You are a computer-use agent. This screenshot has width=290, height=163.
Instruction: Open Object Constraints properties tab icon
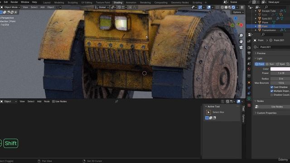[x=249, y=93]
